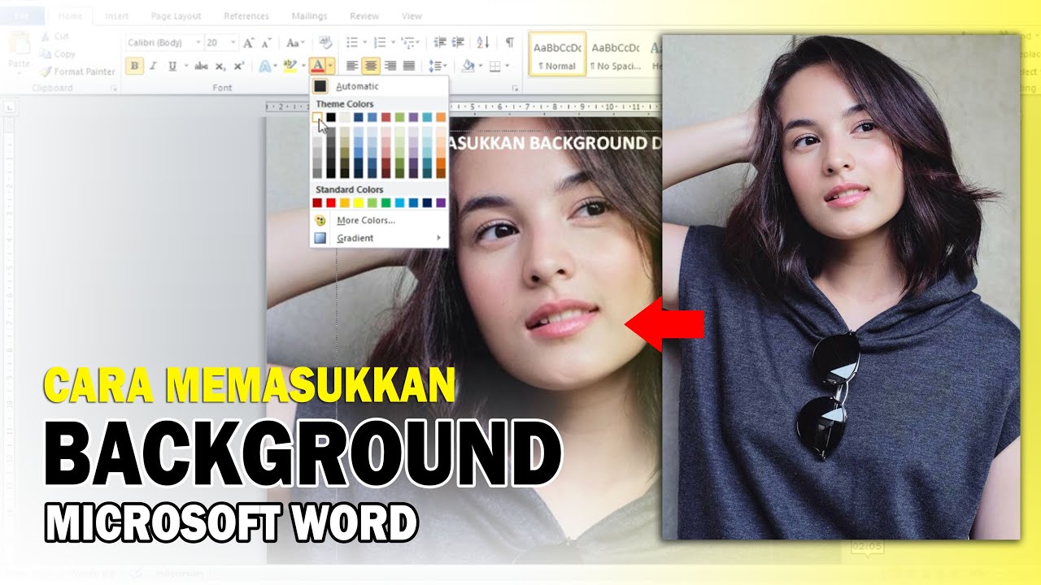Click the Borders icon

(494, 66)
